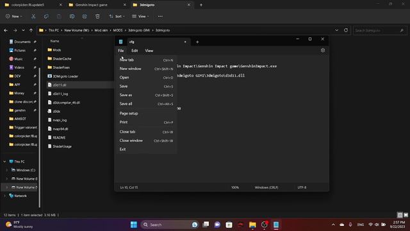Add a new tab in File Explorer
This screenshot has width=410, height=231.
pyautogui.click(x=201, y=4)
